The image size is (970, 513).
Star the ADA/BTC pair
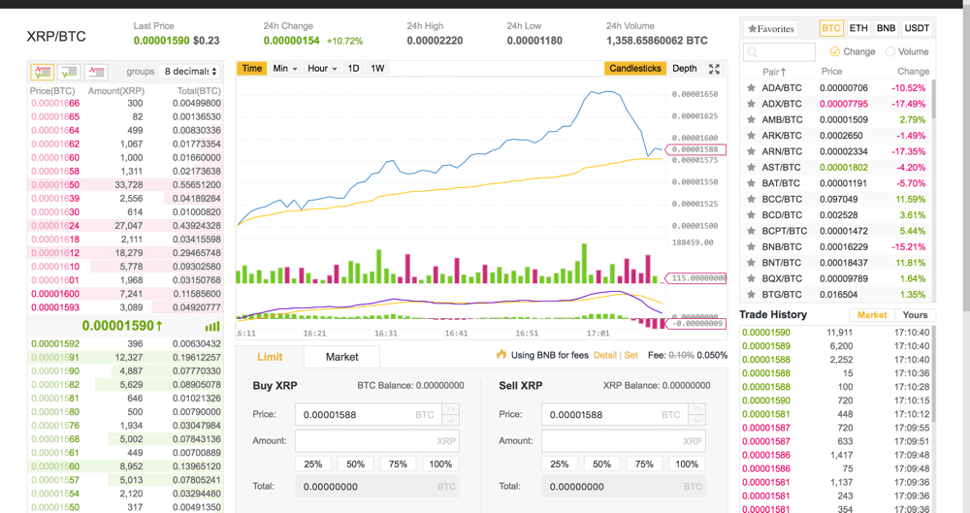pos(751,88)
